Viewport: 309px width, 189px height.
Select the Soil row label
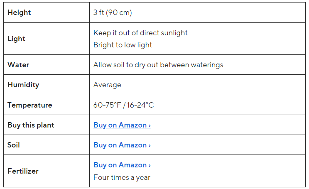tap(14, 145)
